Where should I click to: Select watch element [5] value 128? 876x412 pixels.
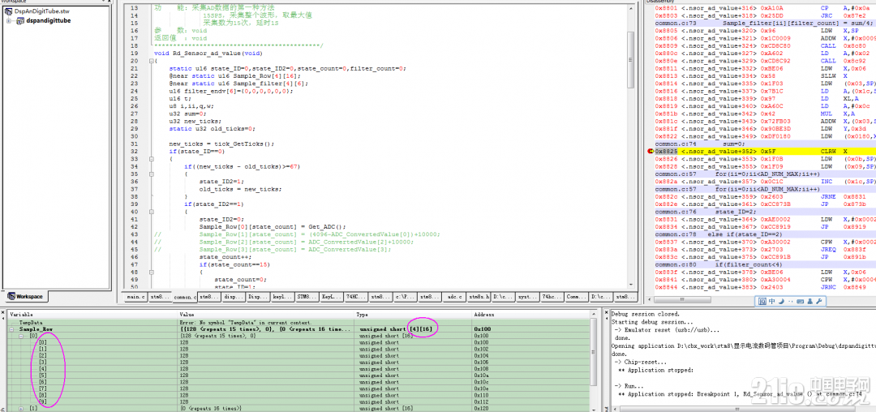[x=298, y=376]
